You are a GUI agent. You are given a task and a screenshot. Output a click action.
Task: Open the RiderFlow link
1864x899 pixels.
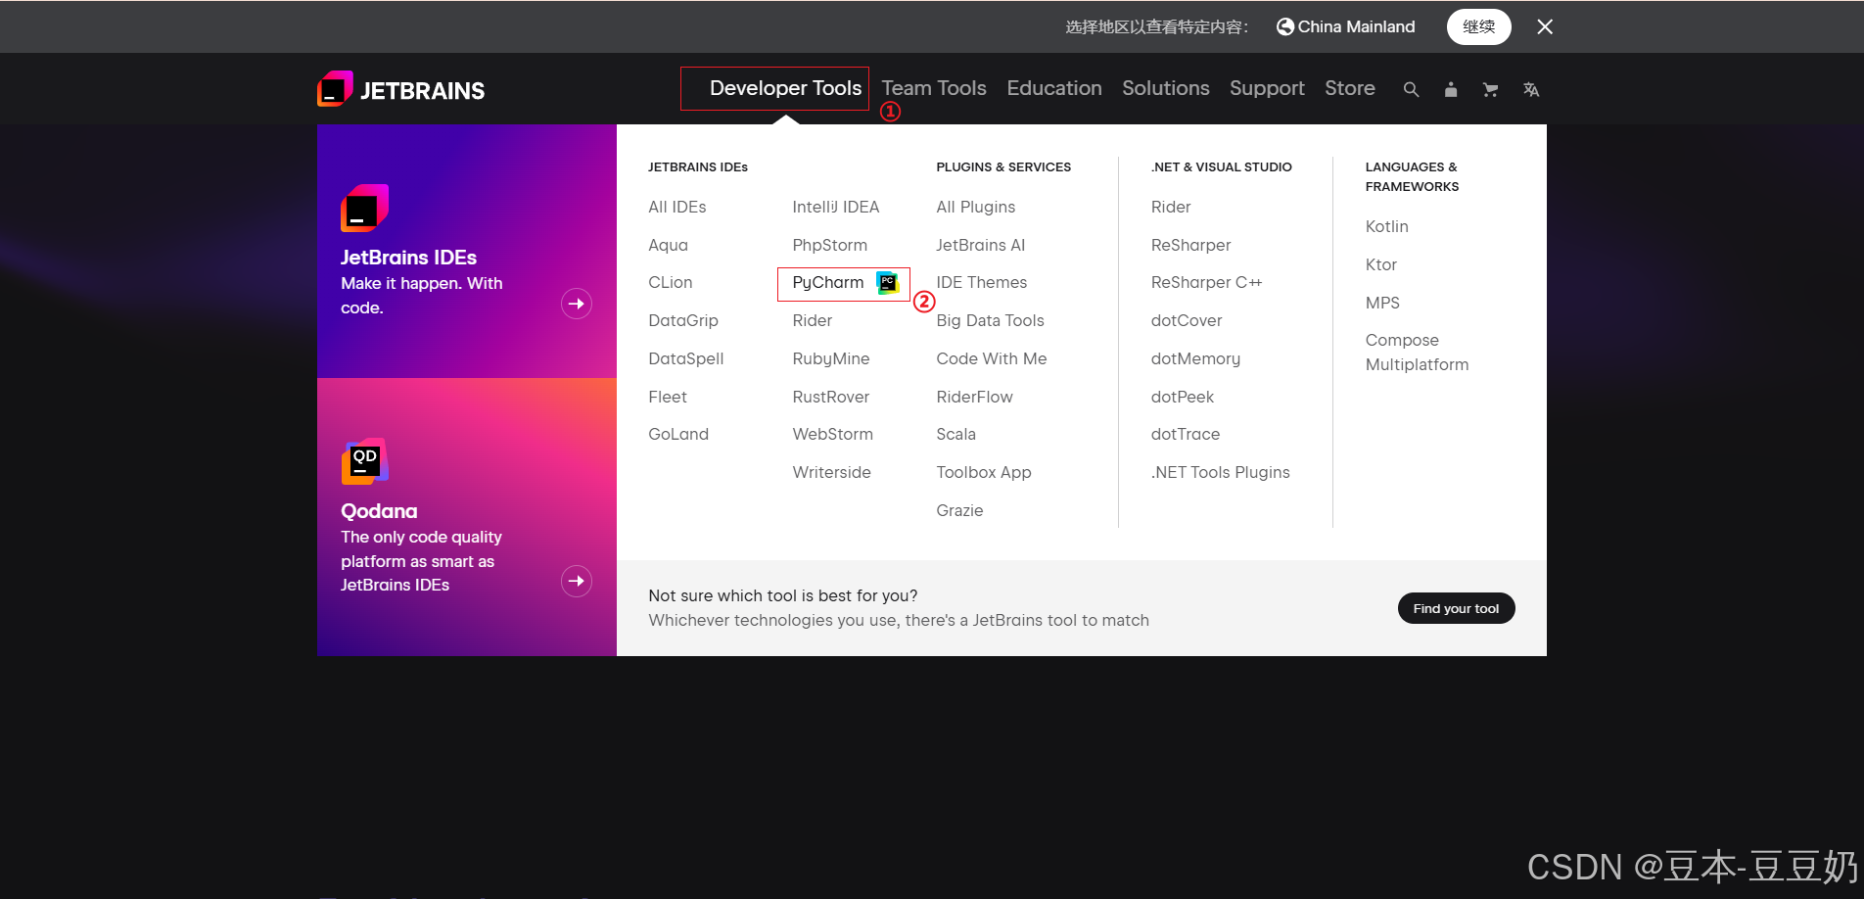coord(975,397)
